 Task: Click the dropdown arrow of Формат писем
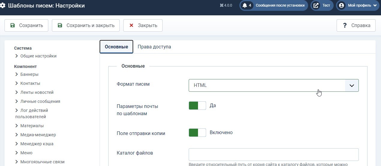(x=352, y=85)
